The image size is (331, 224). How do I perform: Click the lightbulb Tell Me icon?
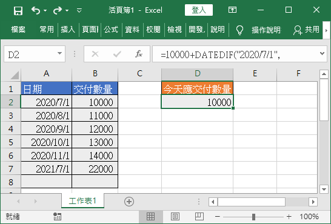click(x=239, y=30)
